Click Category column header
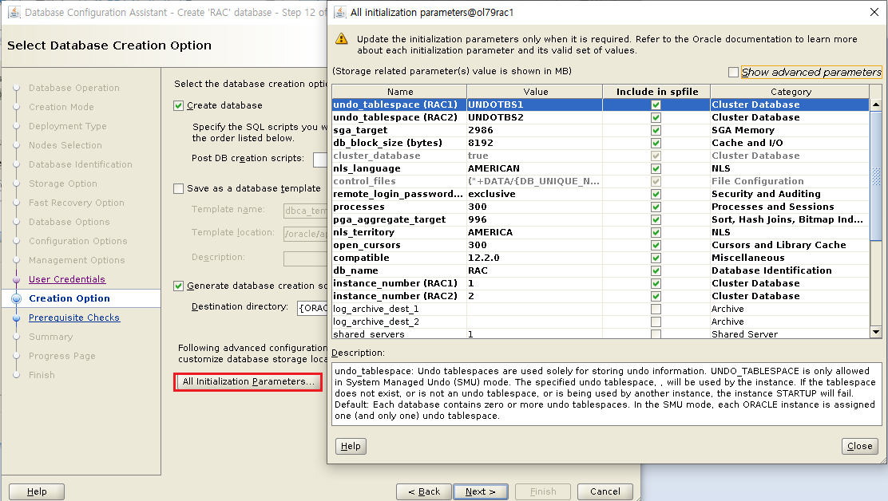888x501 pixels. (791, 92)
